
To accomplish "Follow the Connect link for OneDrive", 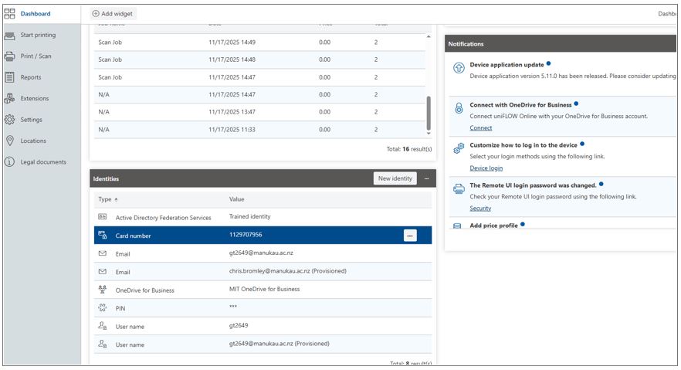I will coord(480,128).
